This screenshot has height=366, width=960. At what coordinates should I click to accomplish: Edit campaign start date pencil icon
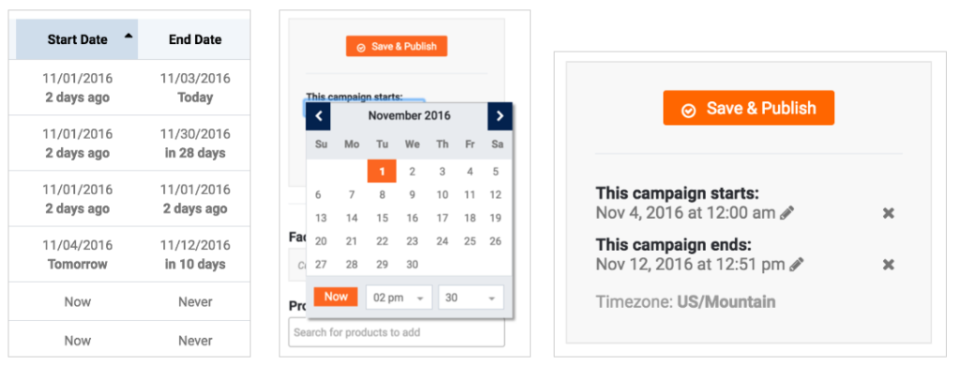coord(787,212)
